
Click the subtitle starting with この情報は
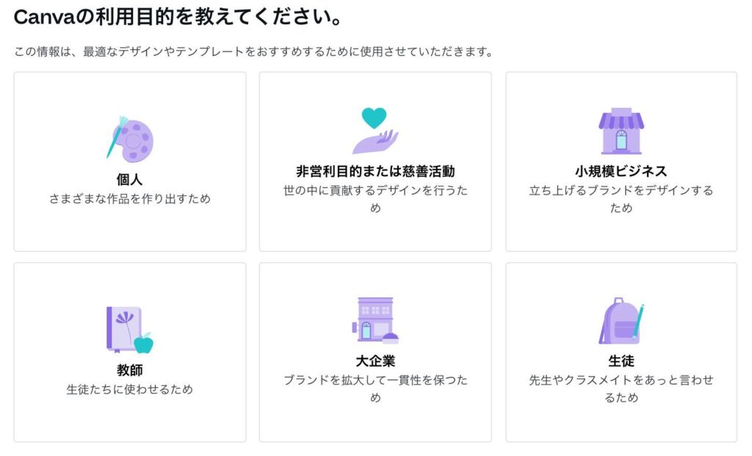point(253,51)
